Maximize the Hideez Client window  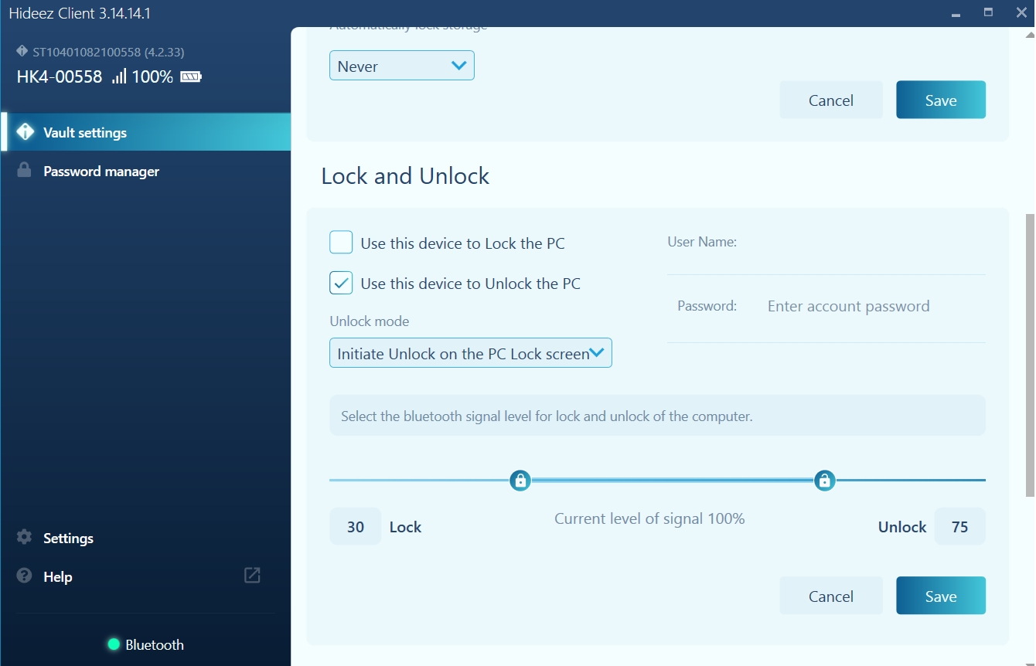point(988,12)
